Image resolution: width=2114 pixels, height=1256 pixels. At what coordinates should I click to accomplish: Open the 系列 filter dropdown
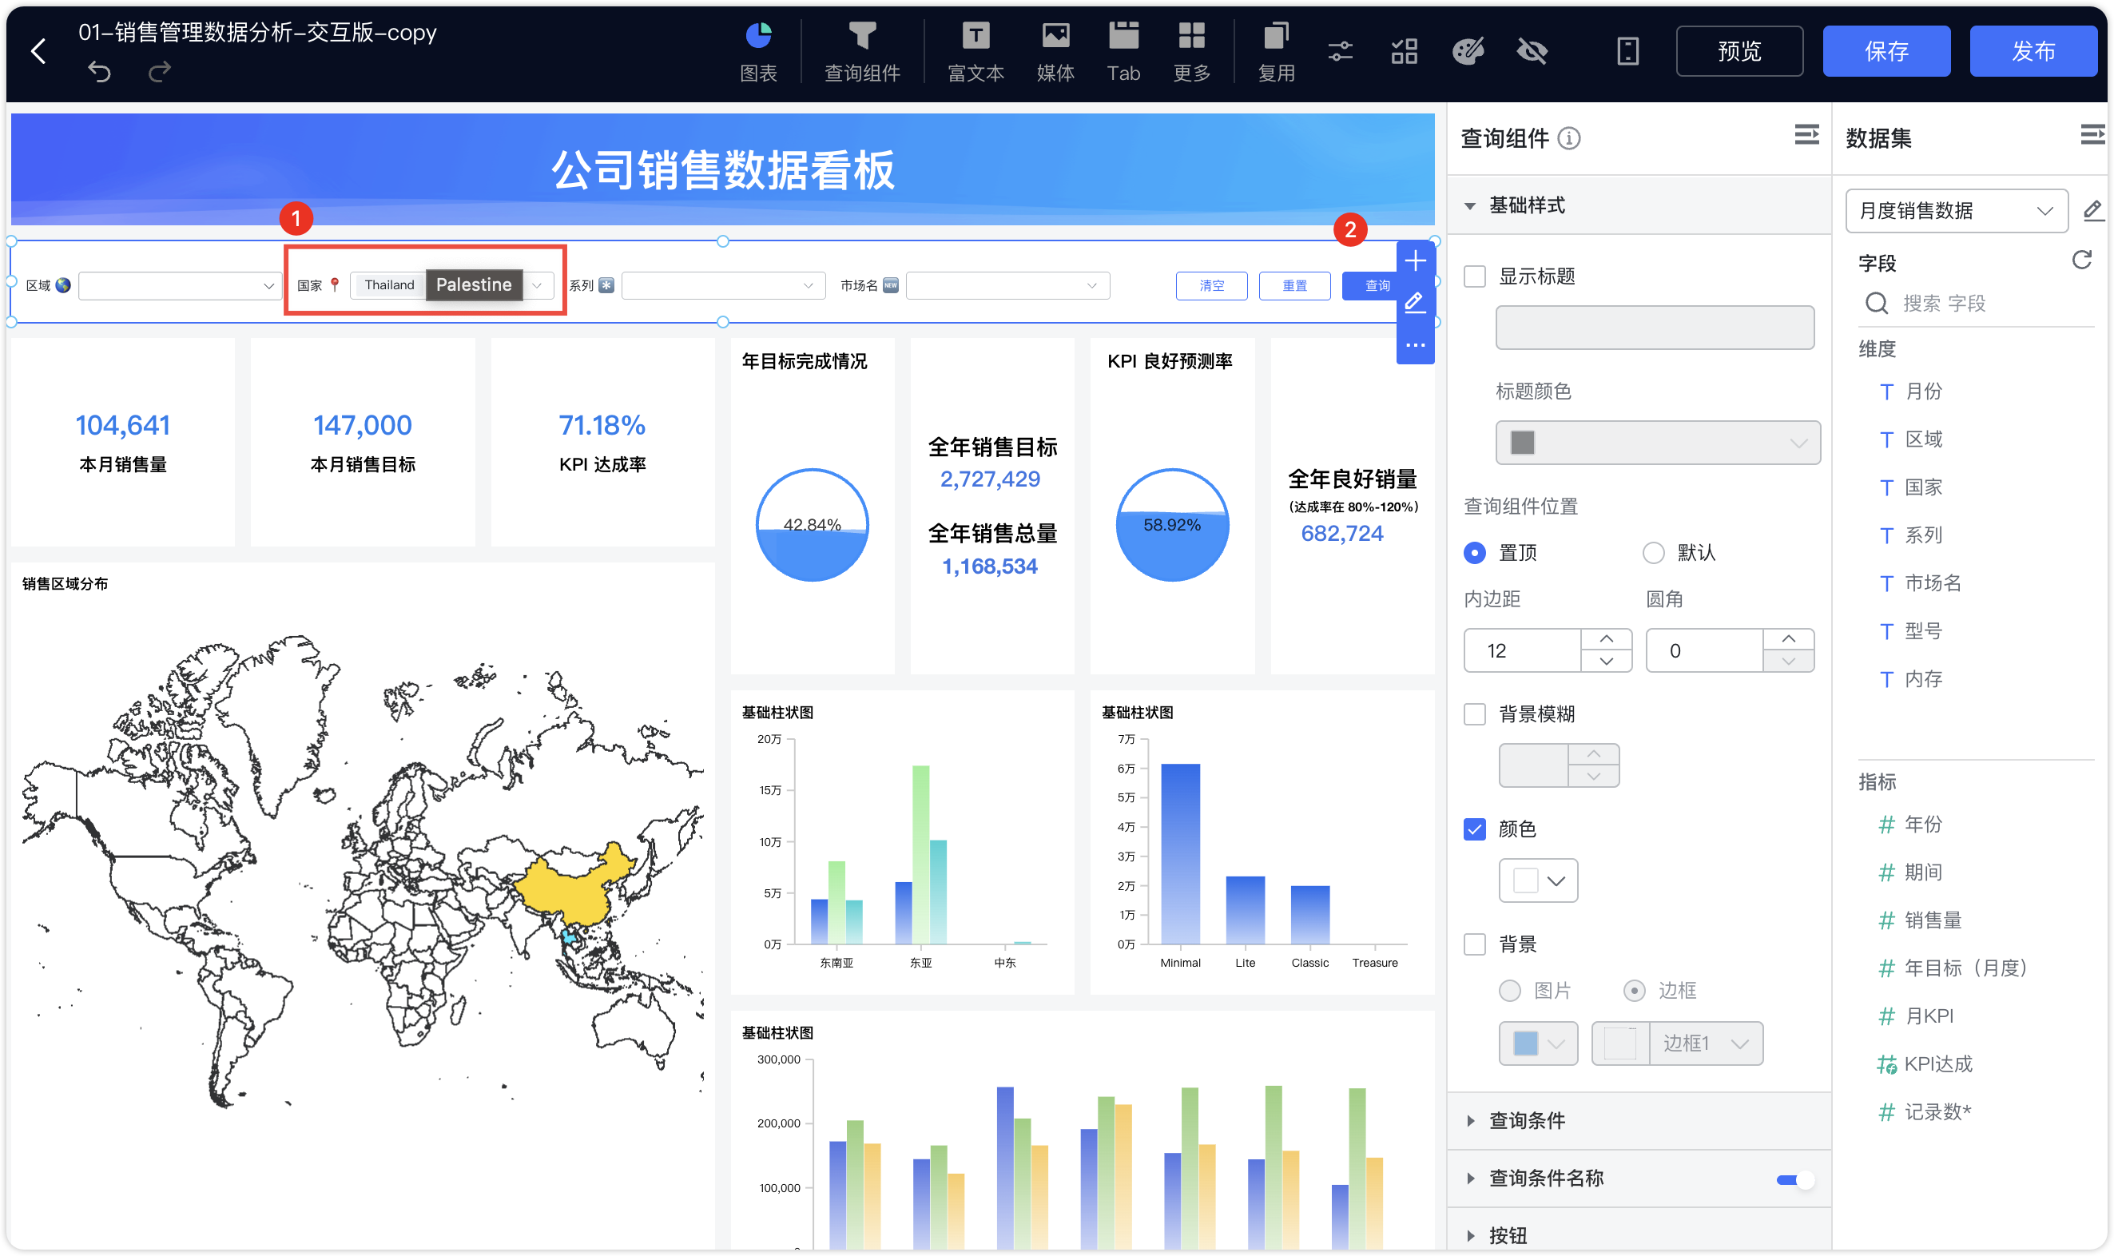[723, 286]
